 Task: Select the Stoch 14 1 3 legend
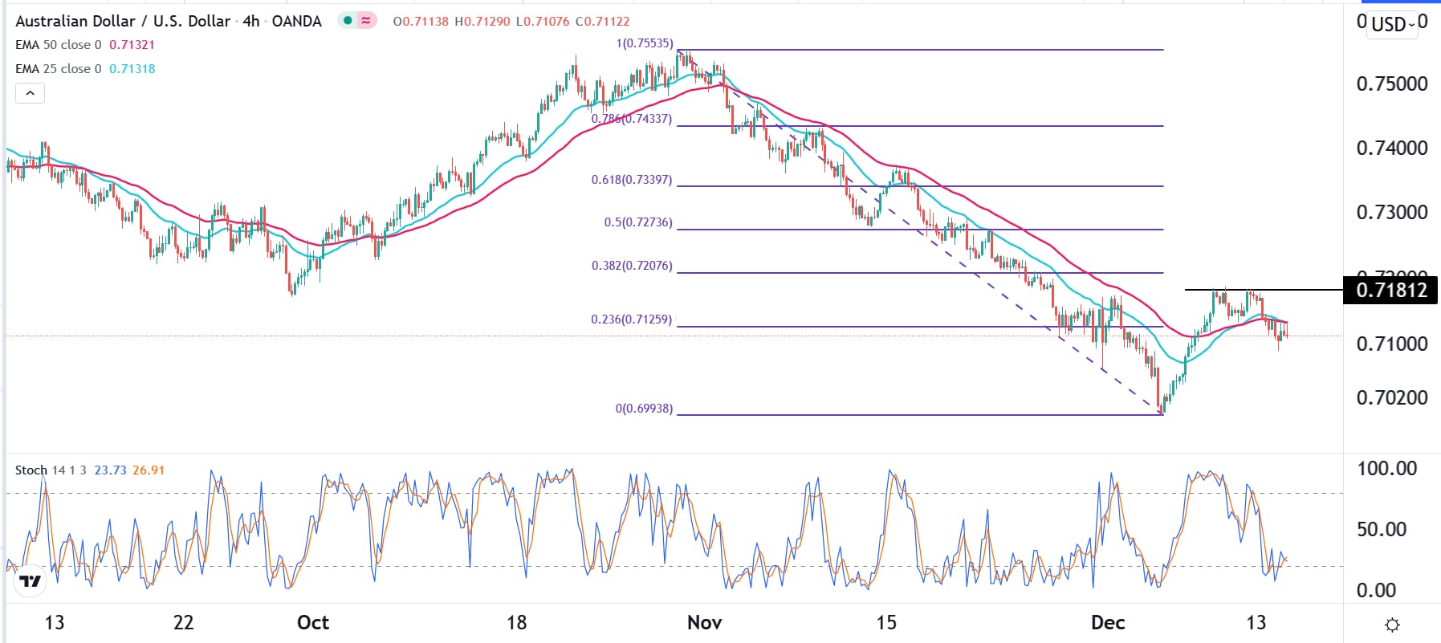(x=51, y=470)
